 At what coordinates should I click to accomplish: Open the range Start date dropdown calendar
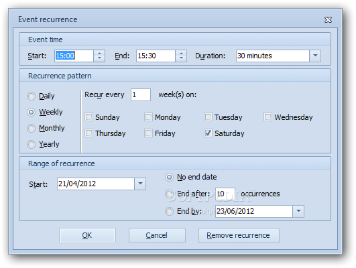(x=140, y=184)
